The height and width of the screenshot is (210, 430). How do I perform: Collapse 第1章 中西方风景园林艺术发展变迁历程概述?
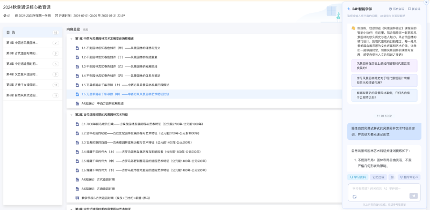(x=71, y=39)
